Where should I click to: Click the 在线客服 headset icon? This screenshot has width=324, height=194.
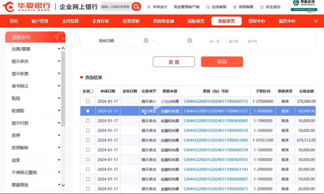208,7
